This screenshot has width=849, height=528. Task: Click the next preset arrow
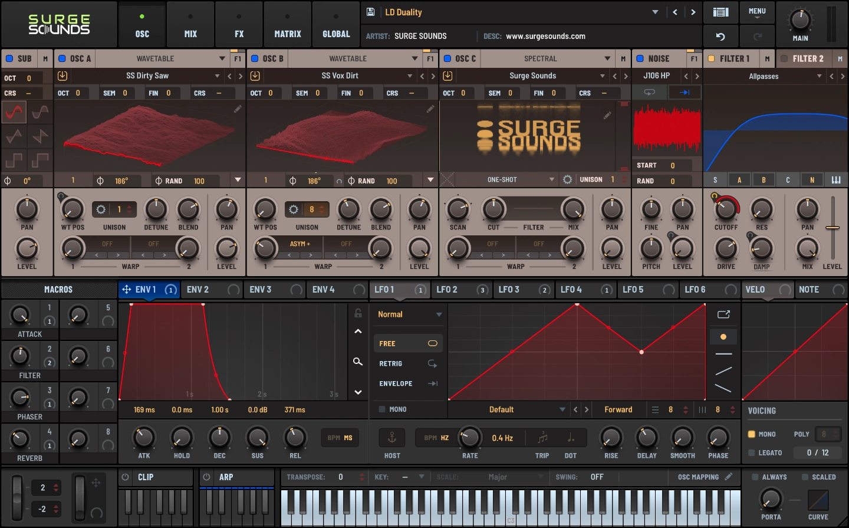[693, 12]
